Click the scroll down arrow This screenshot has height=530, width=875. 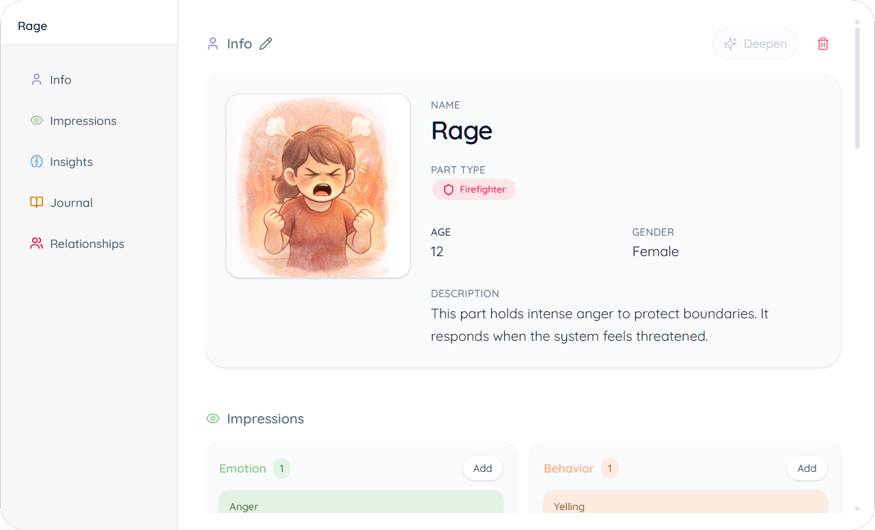point(857,509)
